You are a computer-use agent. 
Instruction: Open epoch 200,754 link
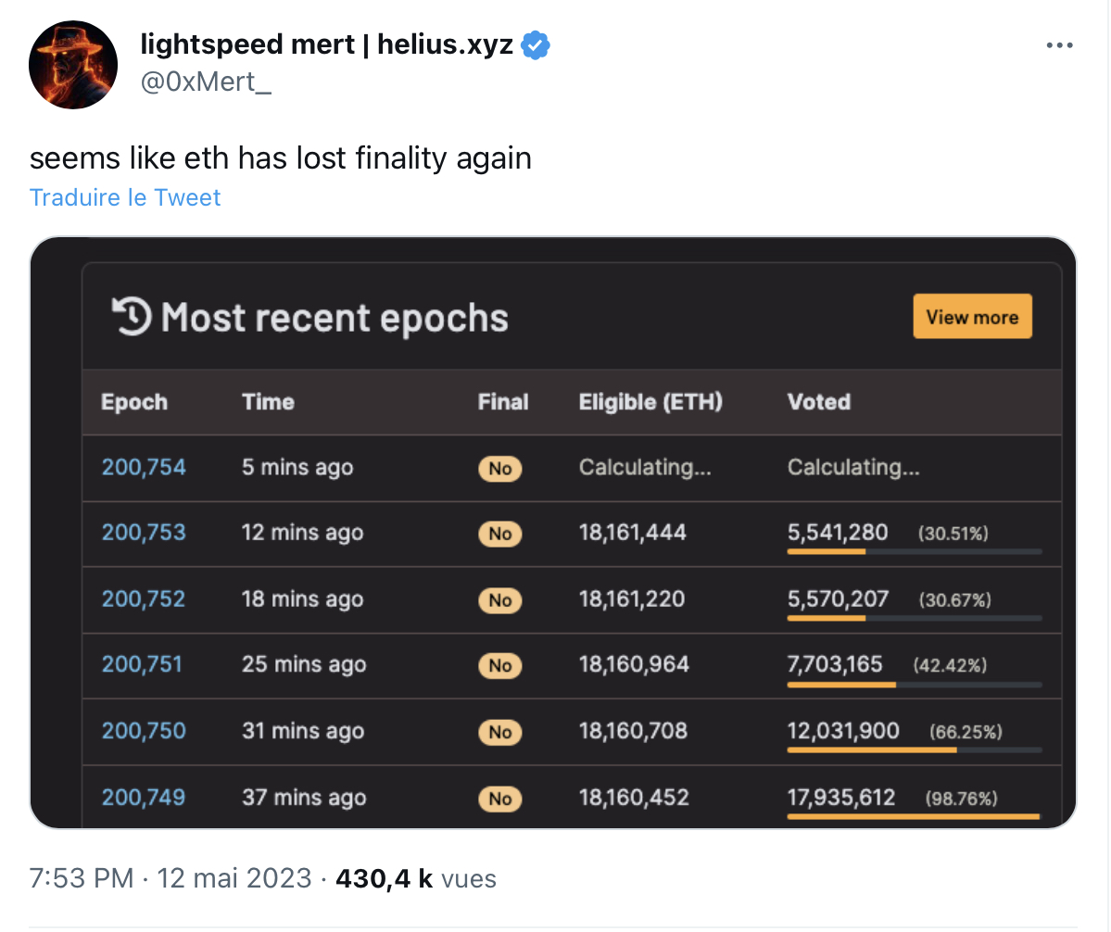[x=144, y=468]
